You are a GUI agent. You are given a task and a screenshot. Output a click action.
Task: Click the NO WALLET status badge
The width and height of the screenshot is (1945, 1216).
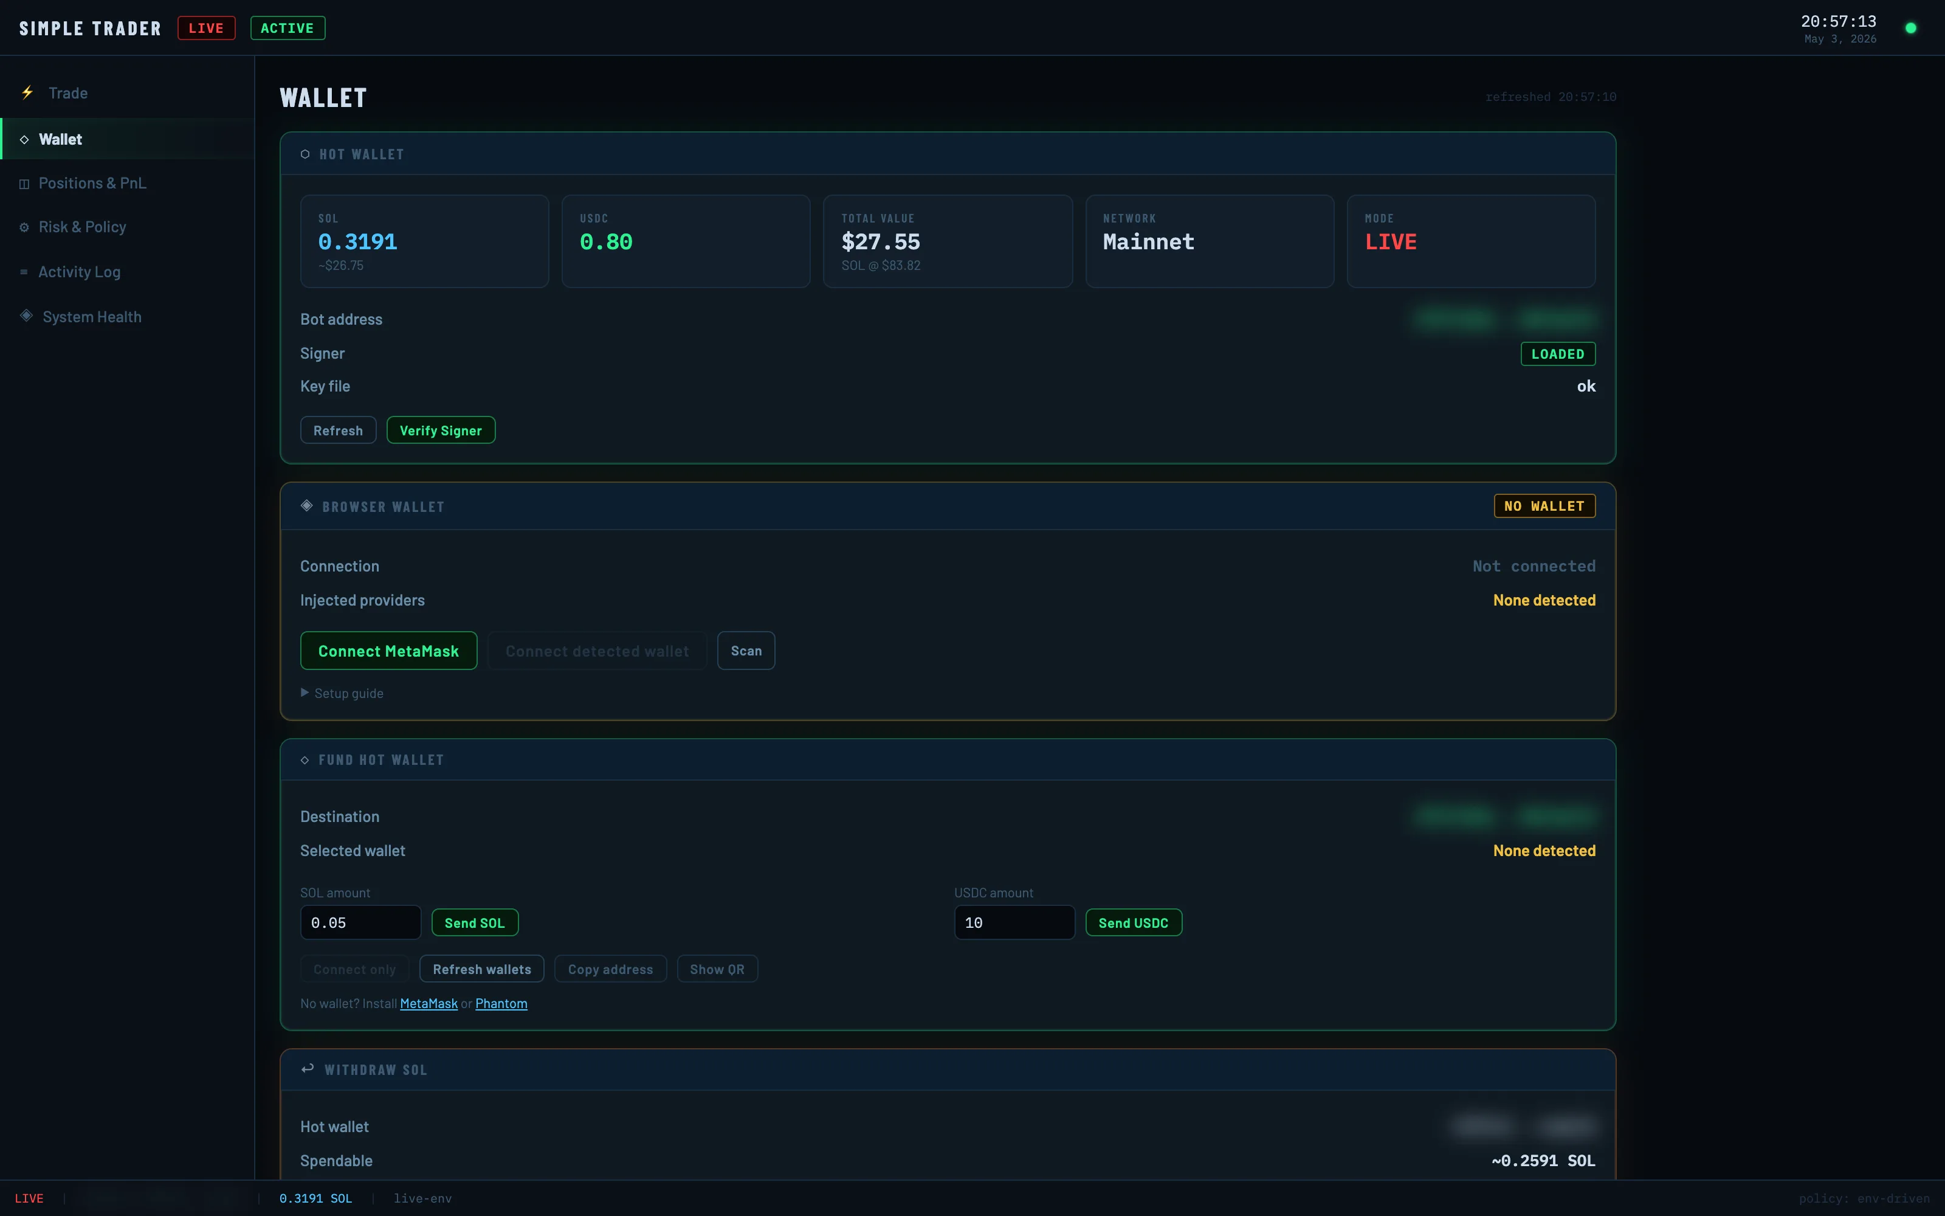(1544, 506)
